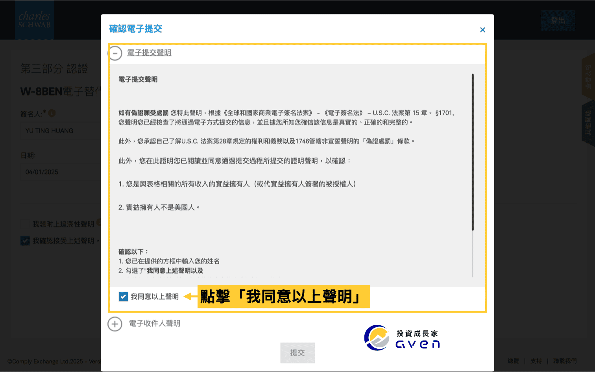Screen dimensions: 595x372
Task: Tick the 我同意以上聲明 checkbox
Action: 123,296
